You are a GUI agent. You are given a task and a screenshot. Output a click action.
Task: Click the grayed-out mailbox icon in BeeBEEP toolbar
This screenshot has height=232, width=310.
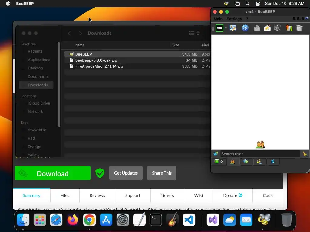(x=257, y=28)
